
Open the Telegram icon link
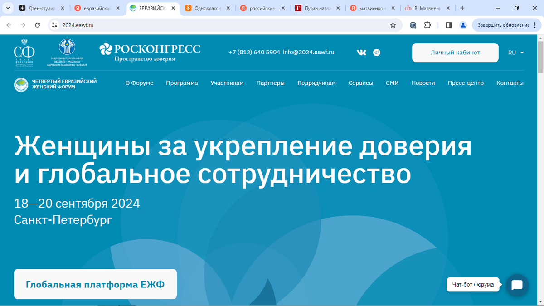[x=377, y=53]
